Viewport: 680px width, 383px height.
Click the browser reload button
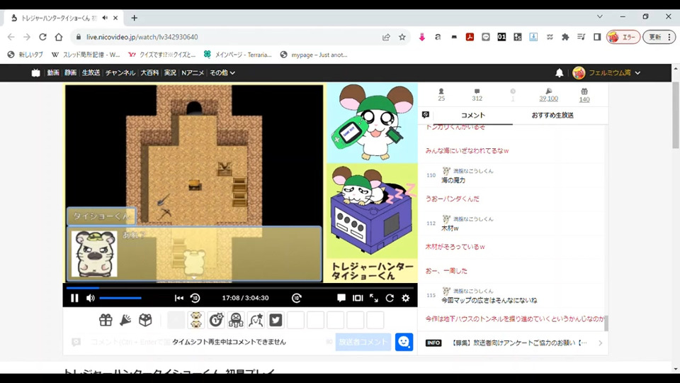[x=42, y=37]
